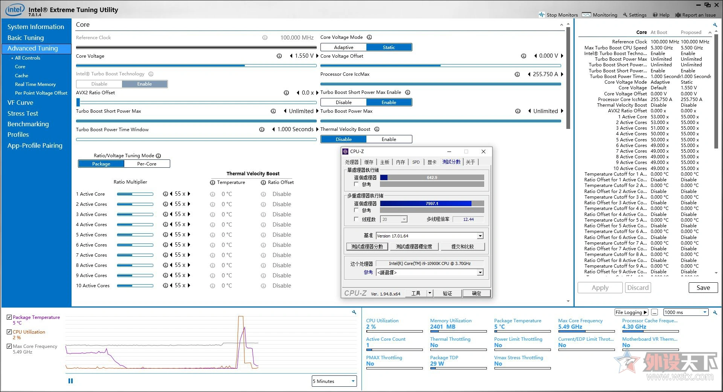Screen dimensions: 723x392
Task: Show info icon for Temperature column header
Action: click(x=212, y=182)
